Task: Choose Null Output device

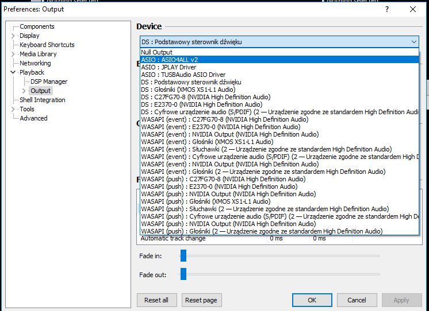Action: (279, 52)
